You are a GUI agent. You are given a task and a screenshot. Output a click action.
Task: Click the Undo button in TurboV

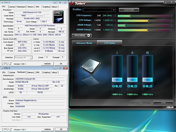pyautogui.click(x=163, y=103)
